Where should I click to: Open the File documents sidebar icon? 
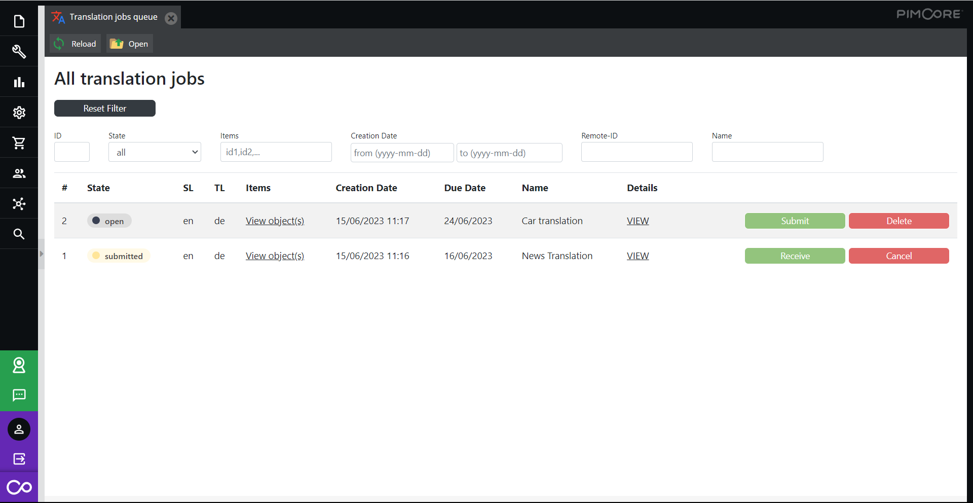point(19,21)
